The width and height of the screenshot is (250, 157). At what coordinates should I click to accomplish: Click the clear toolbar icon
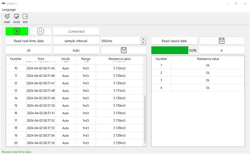[7, 18]
